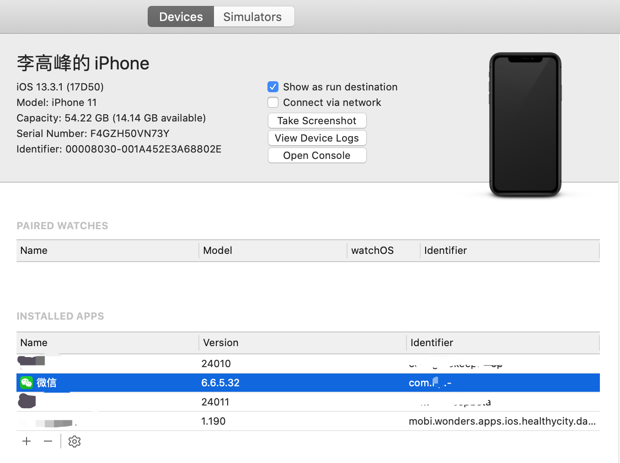Select the app row with version 24010
This screenshot has width=620, height=463.
click(308, 364)
